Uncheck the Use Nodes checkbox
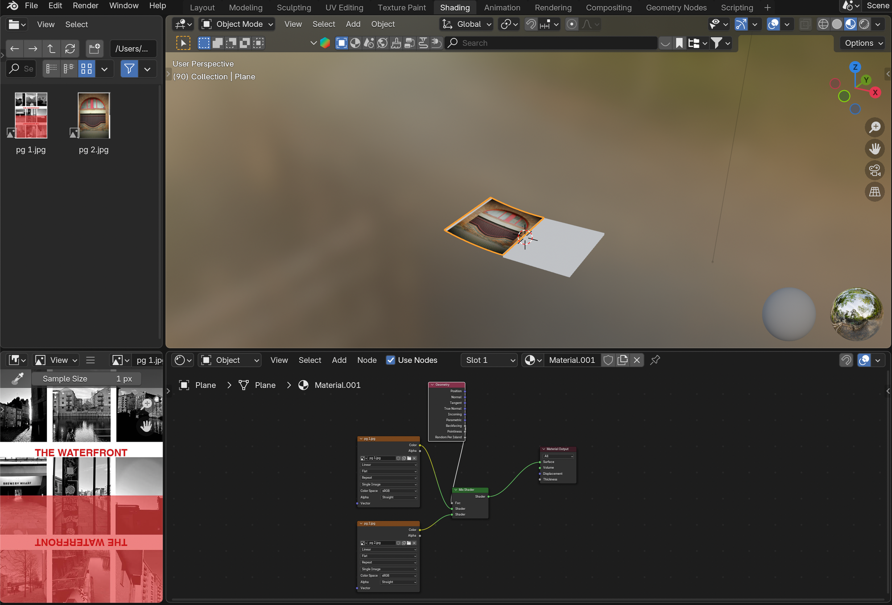Image resolution: width=892 pixels, height=605 pixels. tap(390, 360)
